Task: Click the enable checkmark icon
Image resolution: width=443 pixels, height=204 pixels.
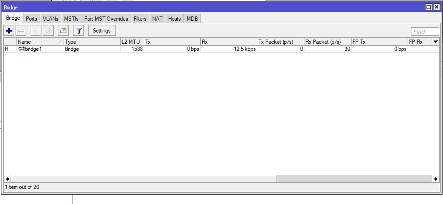Action: pos(36,31)
